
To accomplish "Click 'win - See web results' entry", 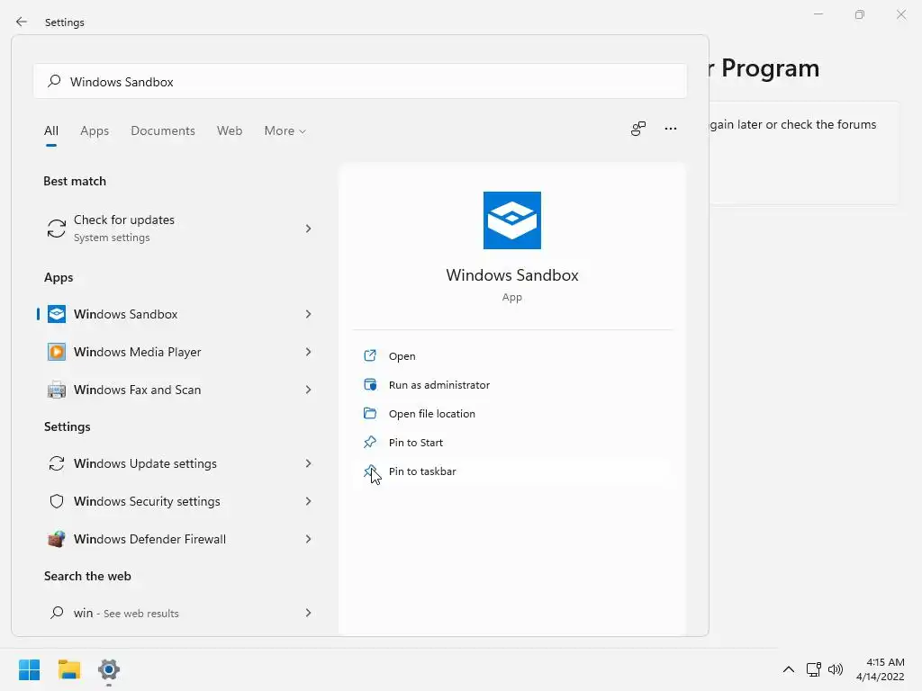I will tap(179, 613).
